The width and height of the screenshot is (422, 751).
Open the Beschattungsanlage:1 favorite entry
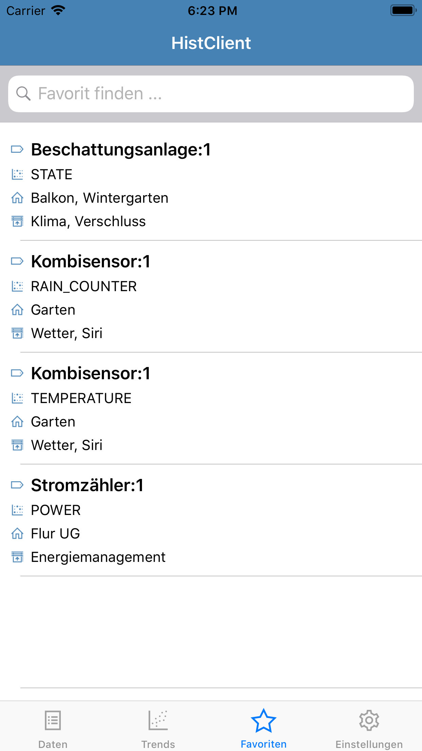click(x=211, y=184)
